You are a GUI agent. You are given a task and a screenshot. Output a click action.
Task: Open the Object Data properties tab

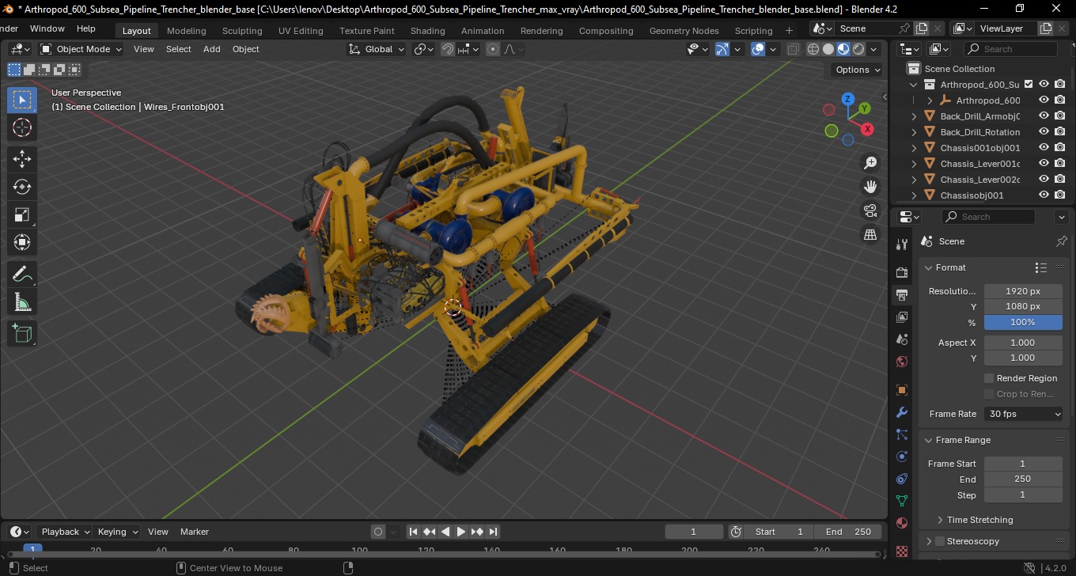point(902,501)
